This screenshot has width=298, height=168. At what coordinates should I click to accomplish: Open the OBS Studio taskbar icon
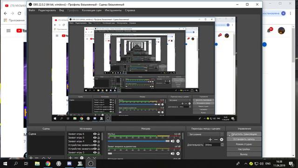(x=91, y=164)
